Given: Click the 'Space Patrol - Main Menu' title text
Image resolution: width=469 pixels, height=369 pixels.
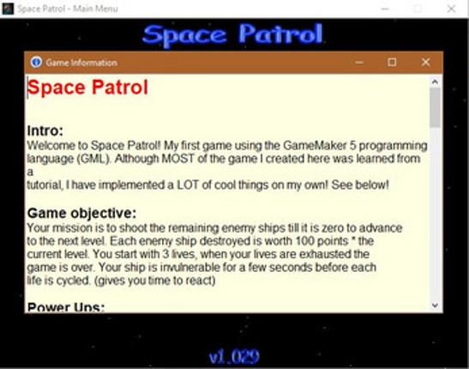Looking at the screenshot, I should (68, 9).
